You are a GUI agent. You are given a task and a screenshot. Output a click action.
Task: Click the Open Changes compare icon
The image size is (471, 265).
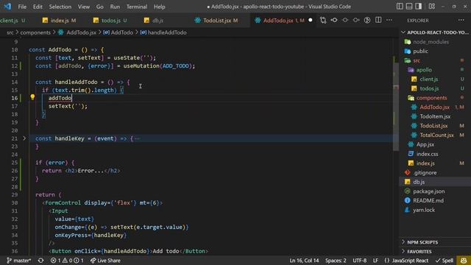pos(323,20)
